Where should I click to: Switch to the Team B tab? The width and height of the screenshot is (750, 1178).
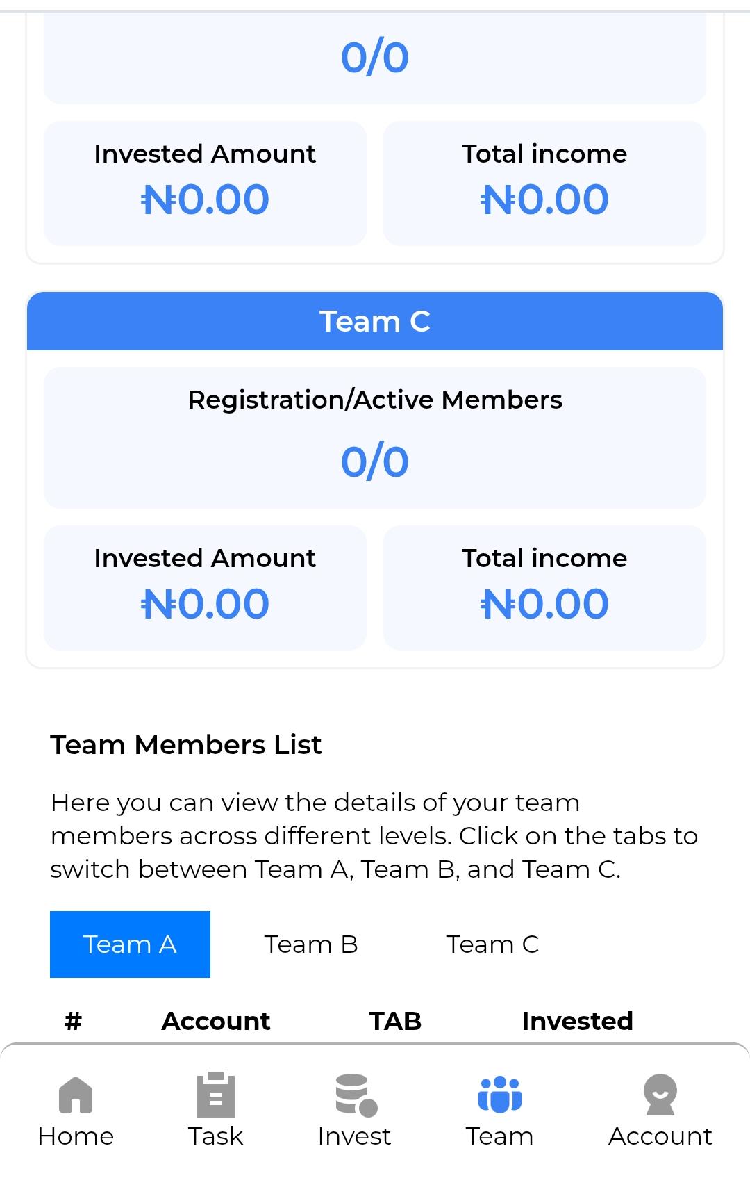(311, 944)
